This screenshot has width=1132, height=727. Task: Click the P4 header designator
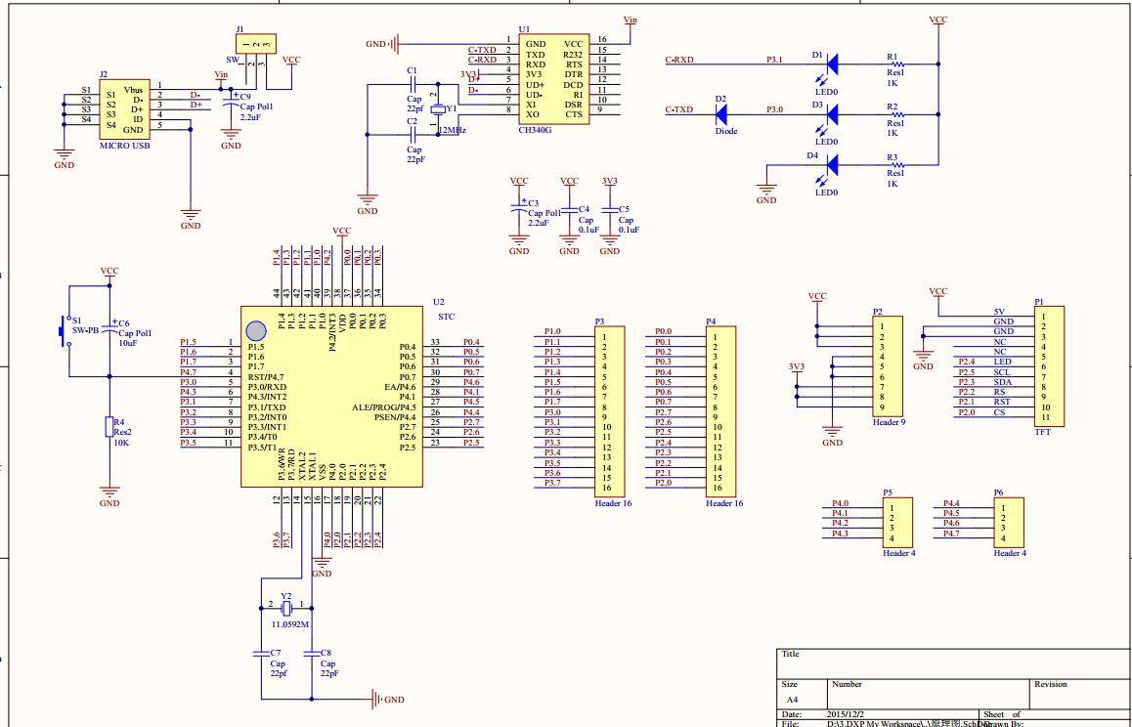(711, 321)
